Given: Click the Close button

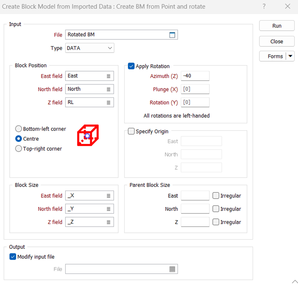Looking at the screenshot, I should 277,41.
